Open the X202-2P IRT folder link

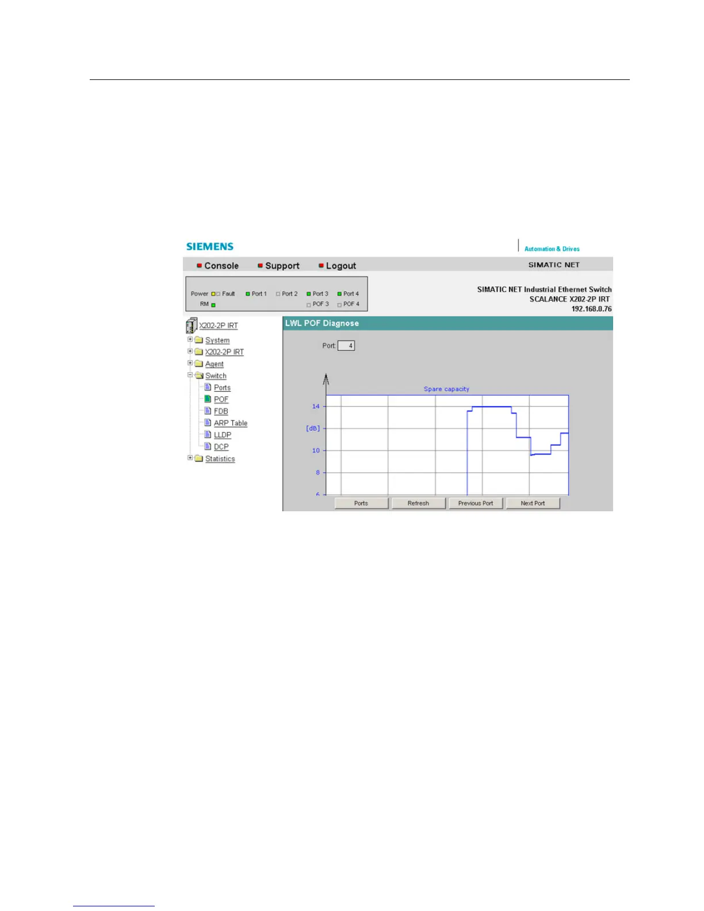tap(224, 352)
